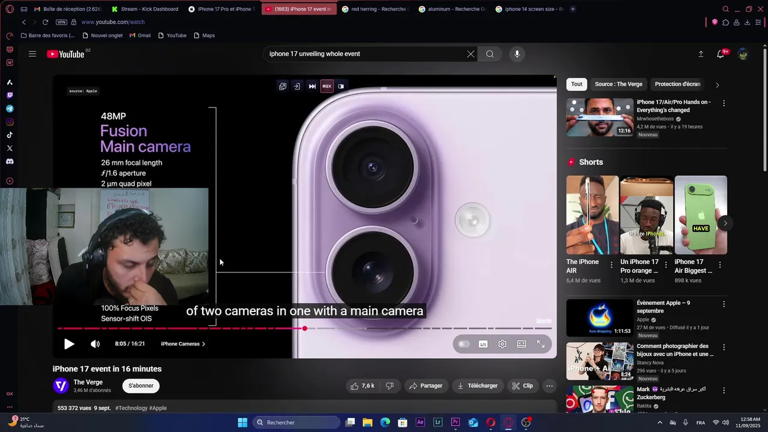768x432 pixels.
Task: Create a clip with the Clip button
Action: (522, 386)
